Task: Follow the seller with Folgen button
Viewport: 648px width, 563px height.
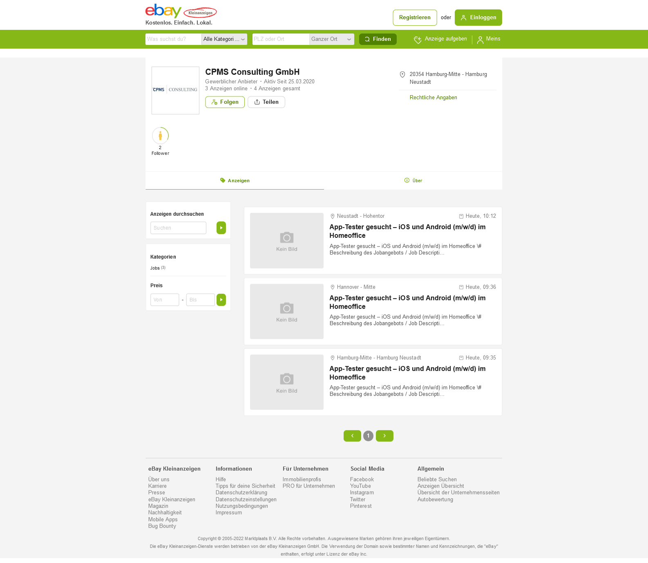Action: (x=225, y=102)
